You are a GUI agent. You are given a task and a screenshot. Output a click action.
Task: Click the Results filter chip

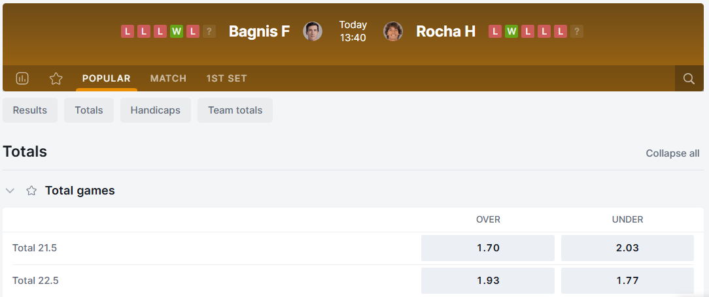[30, 110]
